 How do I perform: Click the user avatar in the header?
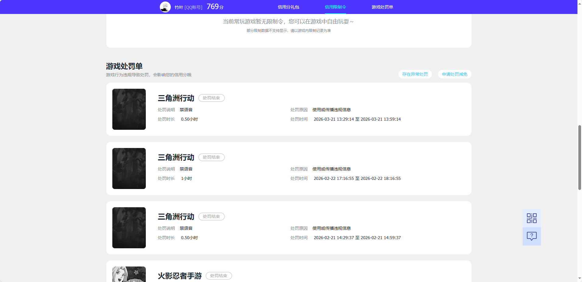point(165,7)
